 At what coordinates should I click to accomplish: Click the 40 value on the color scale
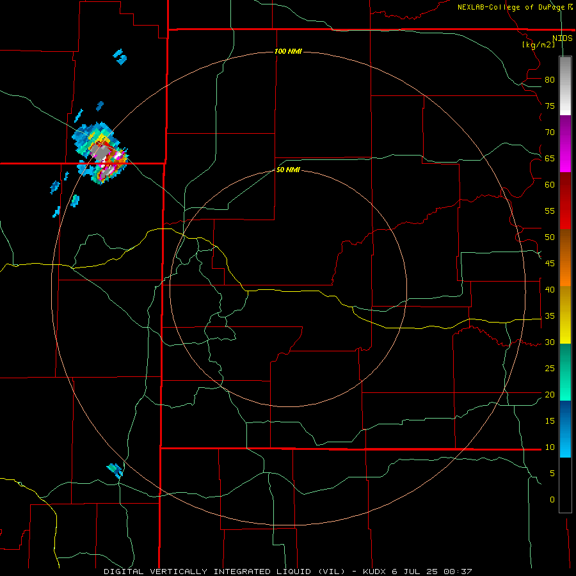550,289
